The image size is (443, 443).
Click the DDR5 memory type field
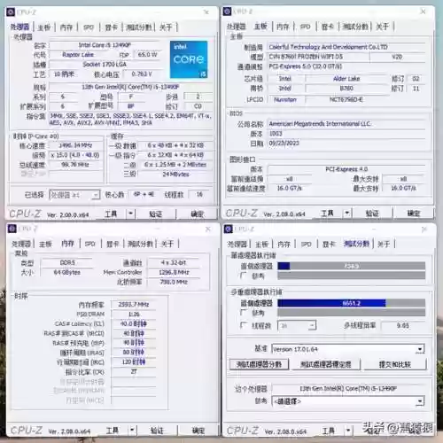click(x=67, y=262)
